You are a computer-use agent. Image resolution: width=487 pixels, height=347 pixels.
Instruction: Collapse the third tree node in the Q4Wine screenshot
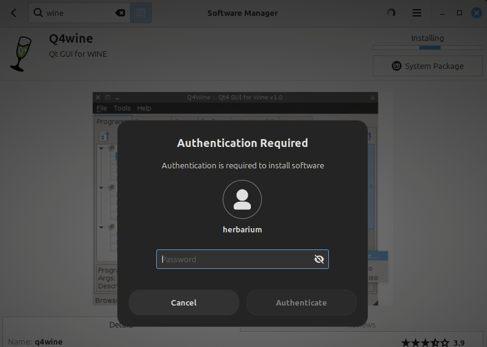pyautogui.click(x=101, y=227)
